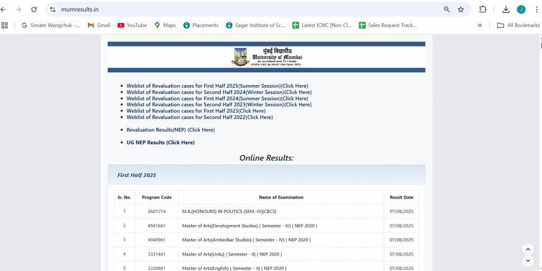
Task: Open the Downloads icon in toolbar
Action: click(506, 10)
